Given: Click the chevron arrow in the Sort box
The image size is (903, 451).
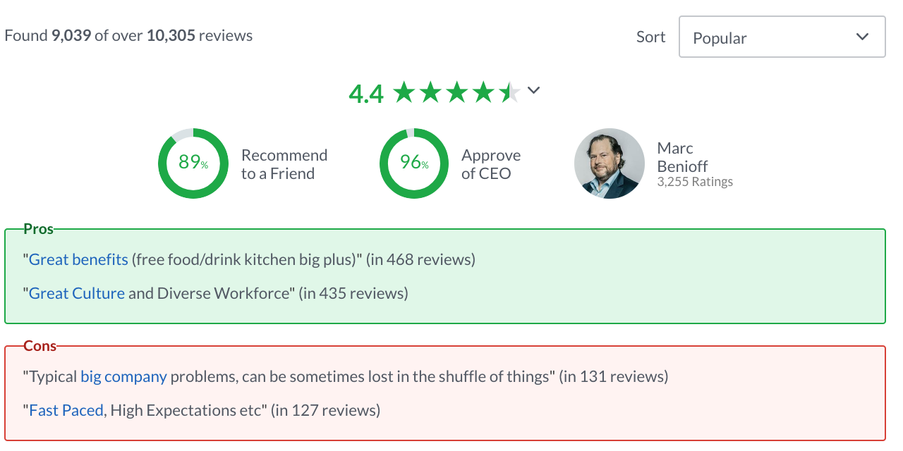Looking at the screenshot, I should point(862,37).
